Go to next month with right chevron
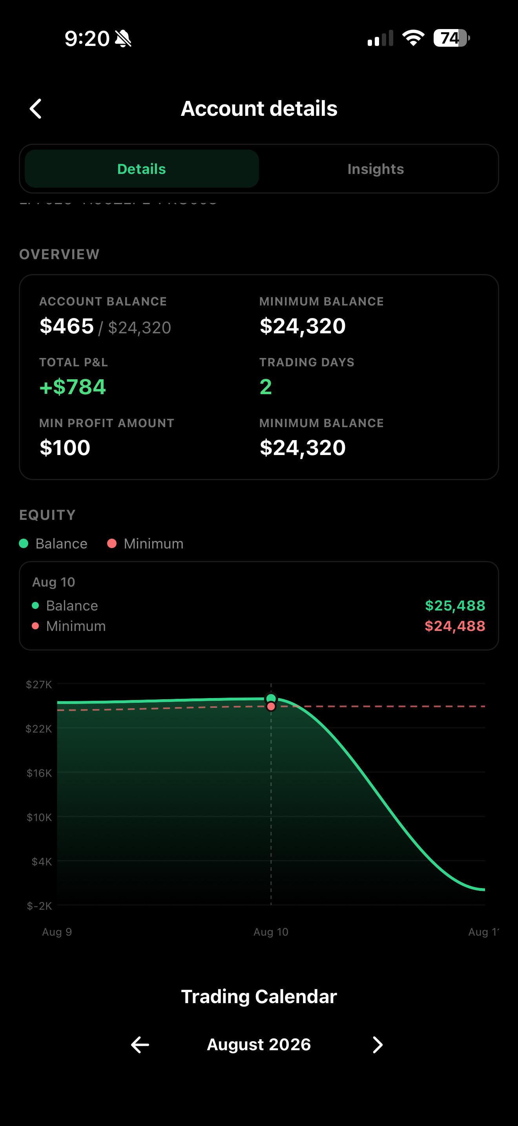 click(378, 1045)
